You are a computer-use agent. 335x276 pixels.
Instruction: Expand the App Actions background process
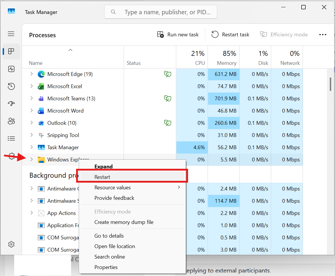point(31,213)
